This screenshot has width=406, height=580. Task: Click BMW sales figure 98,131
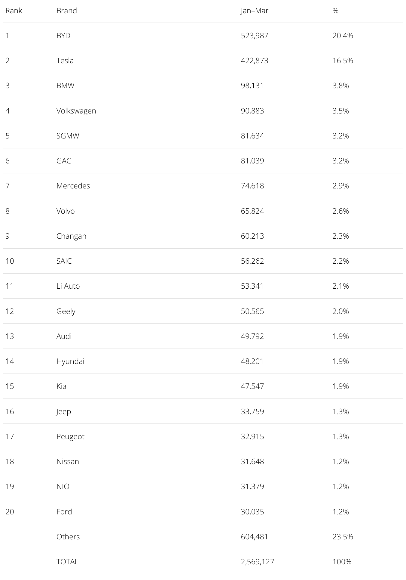(252, 85)
